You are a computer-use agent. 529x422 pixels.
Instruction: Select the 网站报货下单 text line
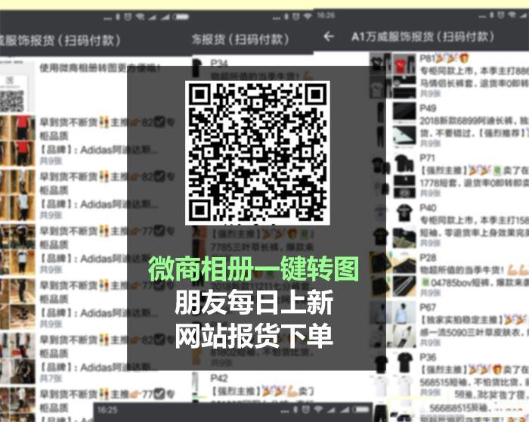(x=254, y=336)
